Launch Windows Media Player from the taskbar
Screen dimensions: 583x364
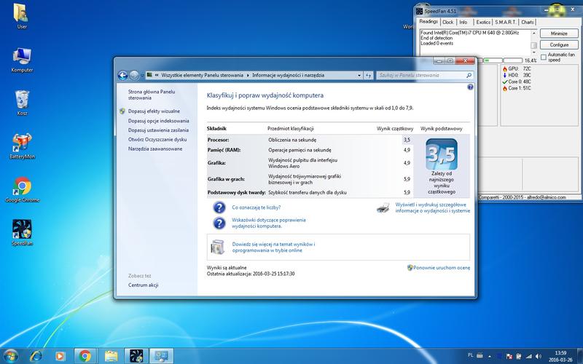(x=60, y=356)
